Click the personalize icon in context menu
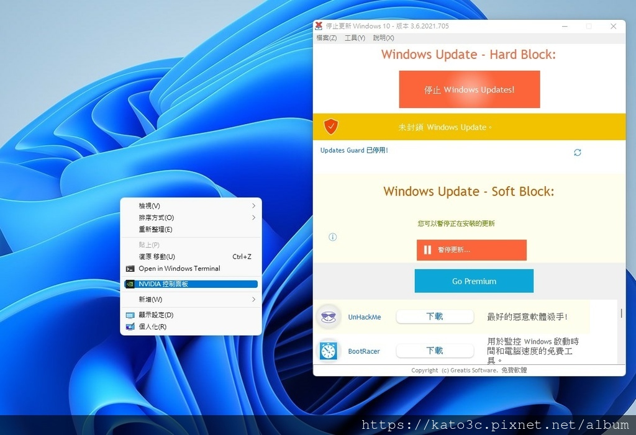636x435 pixels. 130,327
